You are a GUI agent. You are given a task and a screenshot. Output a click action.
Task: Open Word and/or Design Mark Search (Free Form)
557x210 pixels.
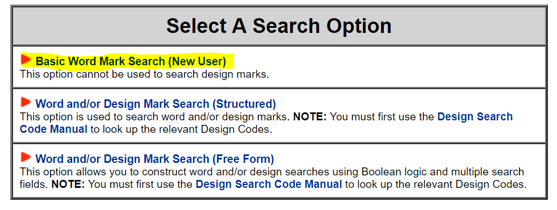154,159
